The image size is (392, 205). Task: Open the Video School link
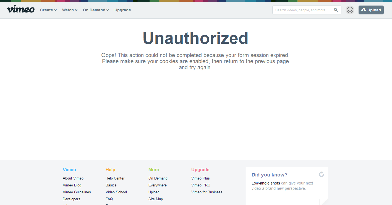point(116,192)
